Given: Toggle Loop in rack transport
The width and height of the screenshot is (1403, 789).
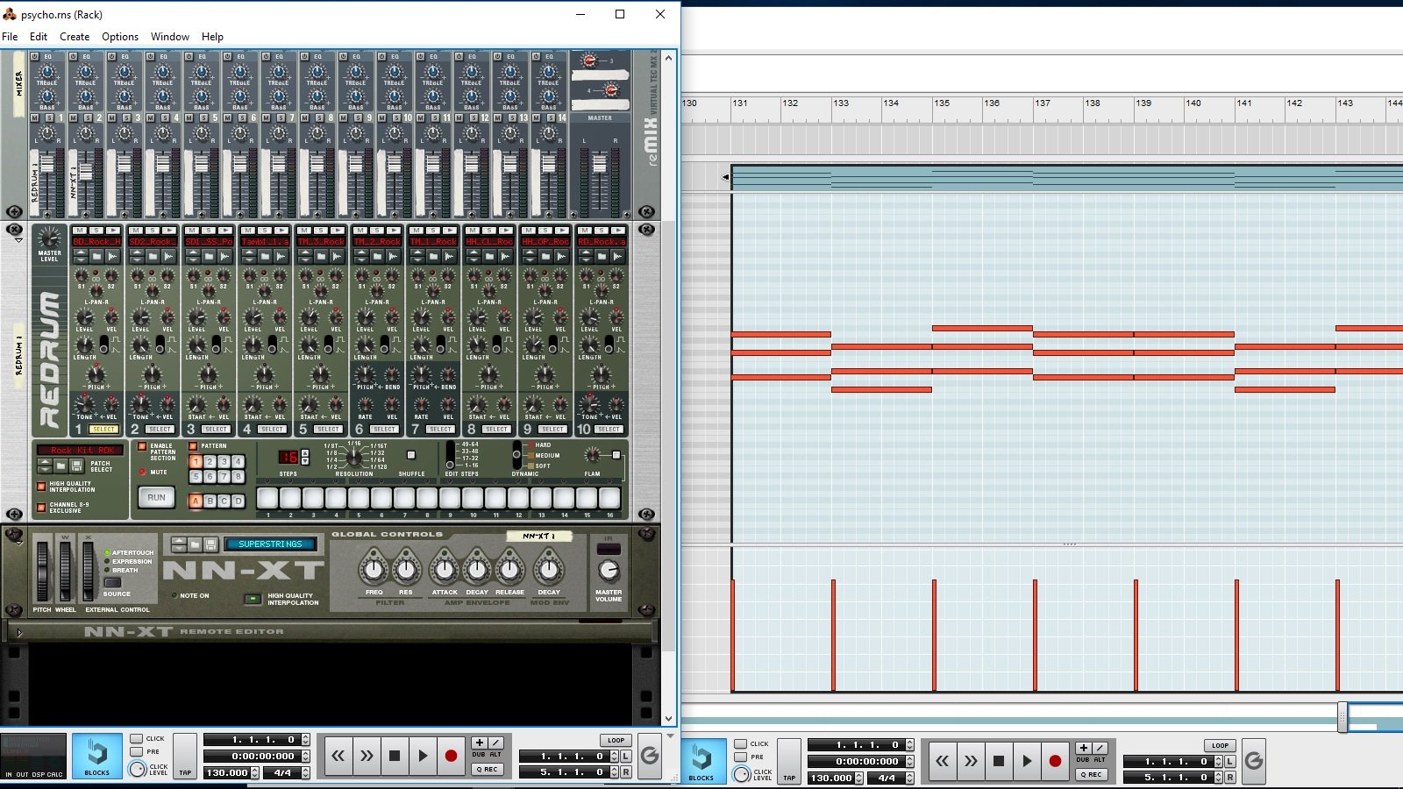Looking at the screenshot, I should 616,740.
